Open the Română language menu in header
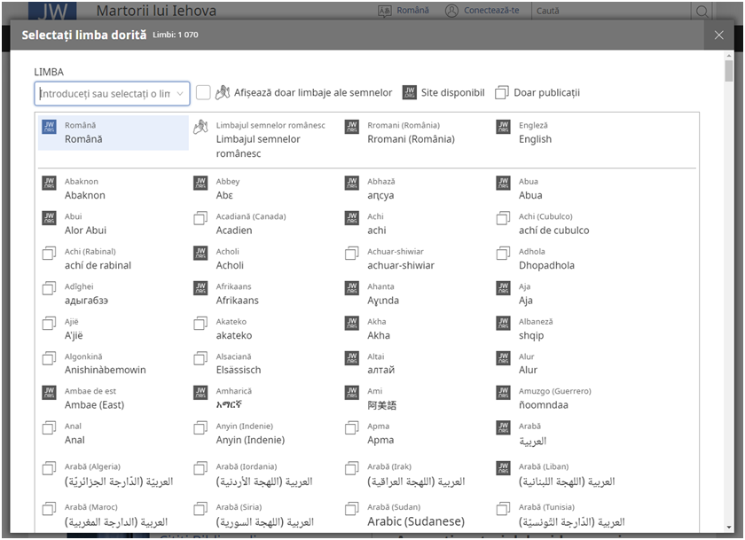This screenshot has width=745, height=540. 404,11
